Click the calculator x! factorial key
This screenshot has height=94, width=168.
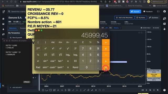[38, 61]
